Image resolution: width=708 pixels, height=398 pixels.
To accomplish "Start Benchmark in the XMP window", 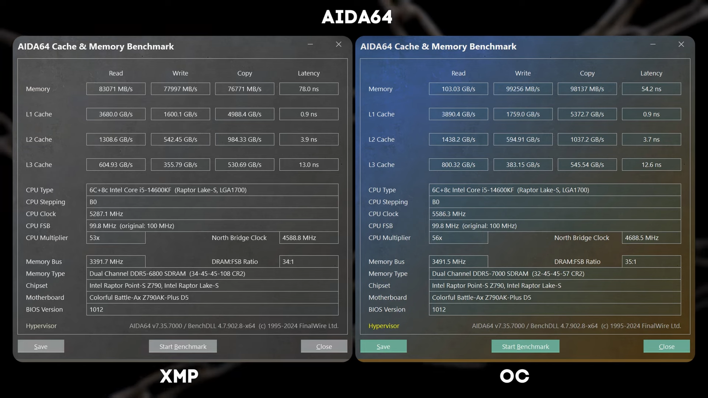I will 183,346.
